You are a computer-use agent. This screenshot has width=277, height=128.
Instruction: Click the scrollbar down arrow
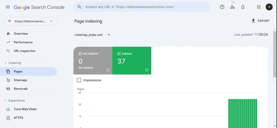[x=275, y=126]
